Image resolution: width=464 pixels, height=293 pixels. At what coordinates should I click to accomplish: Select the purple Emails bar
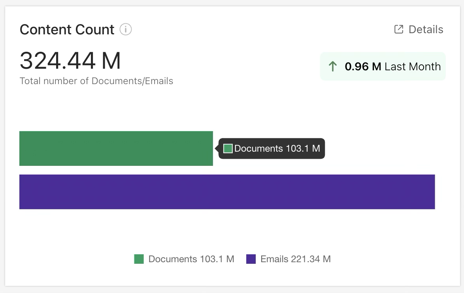227,192
